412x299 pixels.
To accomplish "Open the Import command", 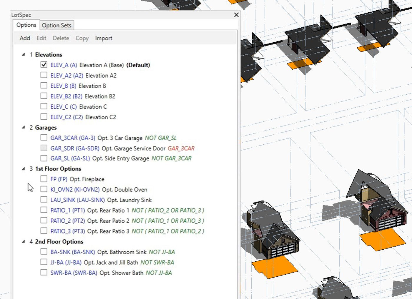I will (x=103, y=38).
